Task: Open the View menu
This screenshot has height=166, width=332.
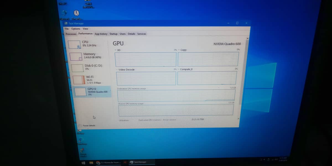Action: click(x=85, y=29)
